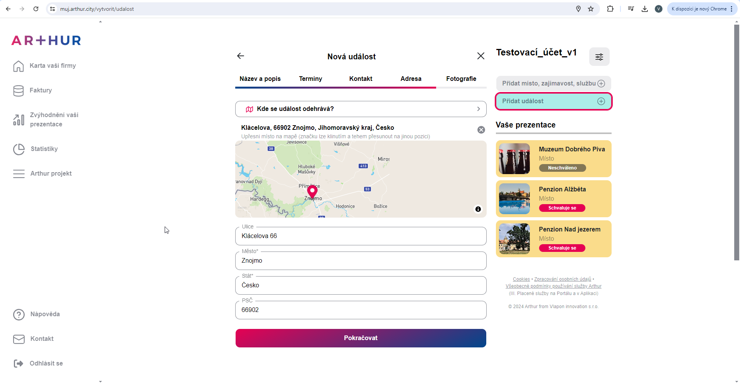Click into the Ulice input field
740x384 pixels.
point(361,236)
